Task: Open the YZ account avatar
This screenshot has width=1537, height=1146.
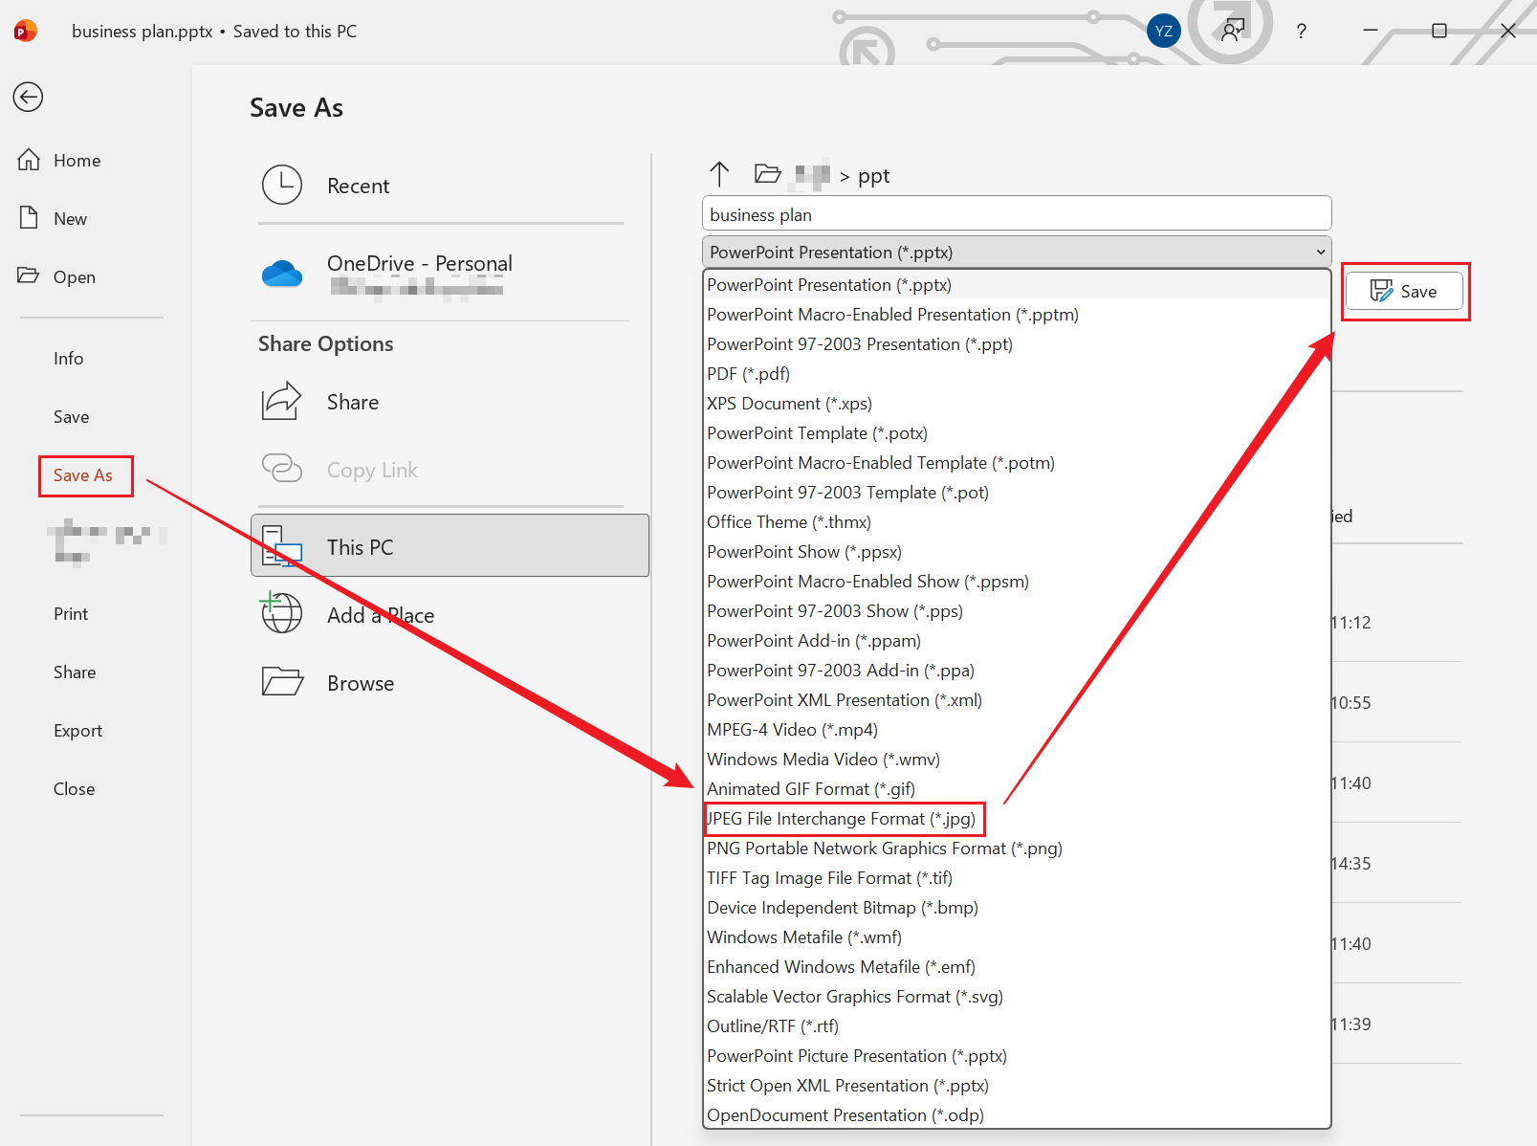Action: 1163,32
